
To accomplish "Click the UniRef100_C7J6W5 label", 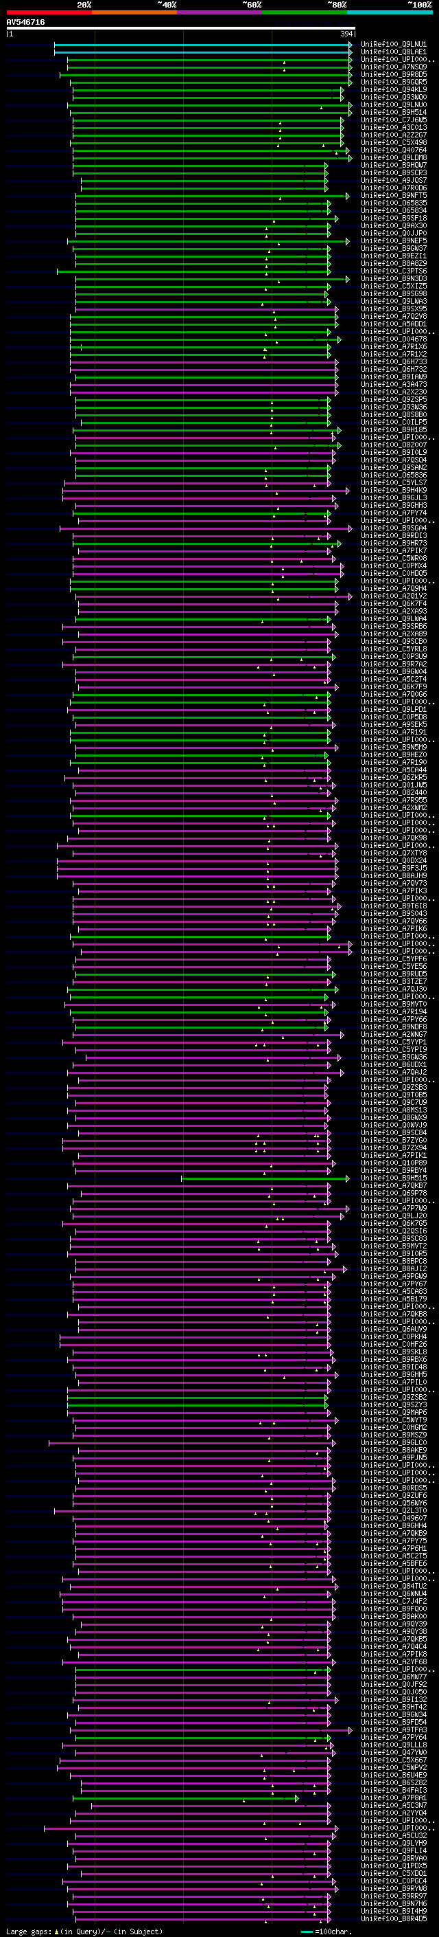I will pos(394,120).
